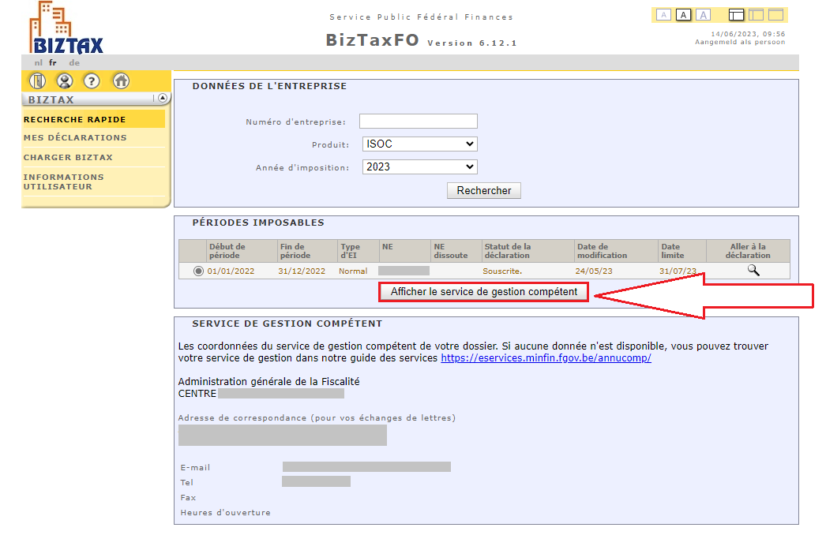826x550 pixels.
Task: Select the largest font size A
Action: click(704, 15)
